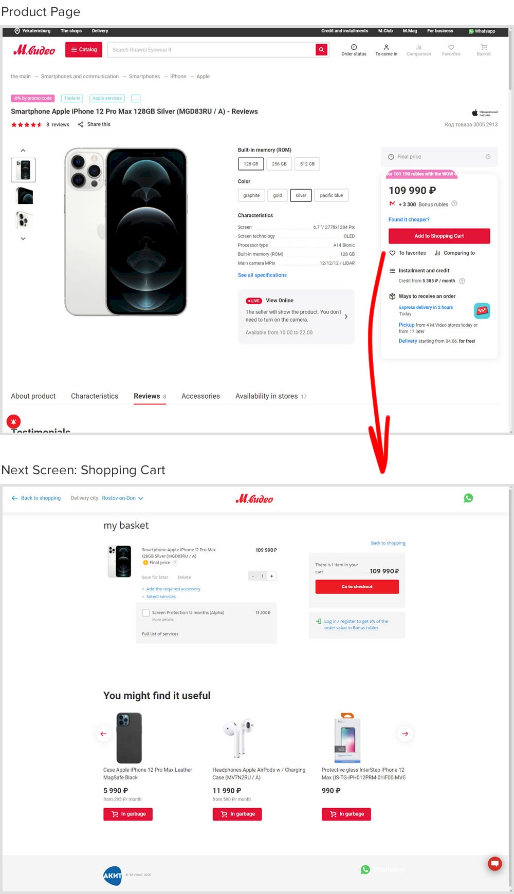Expand the Rostov-on-Don delivery city dropdown
The image size is (514, 894).
click(141, 498)
